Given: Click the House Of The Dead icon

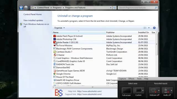Looking at the screenshot, I should (x=54, y=77).
